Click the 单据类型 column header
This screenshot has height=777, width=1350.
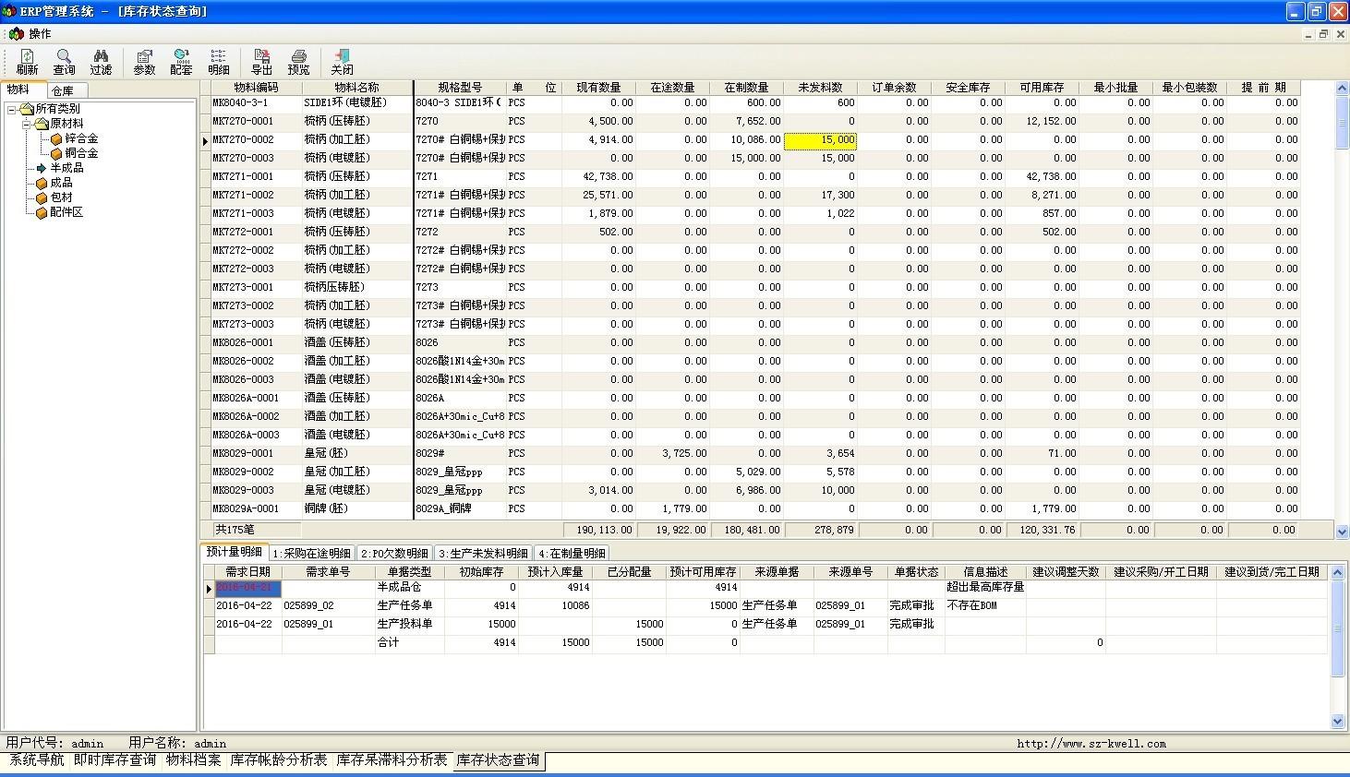coord(409,572)
